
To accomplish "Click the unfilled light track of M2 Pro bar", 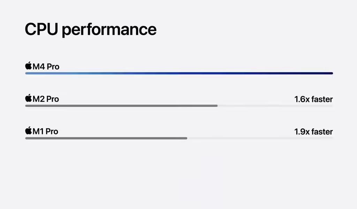I will click(x=275, y=106).
